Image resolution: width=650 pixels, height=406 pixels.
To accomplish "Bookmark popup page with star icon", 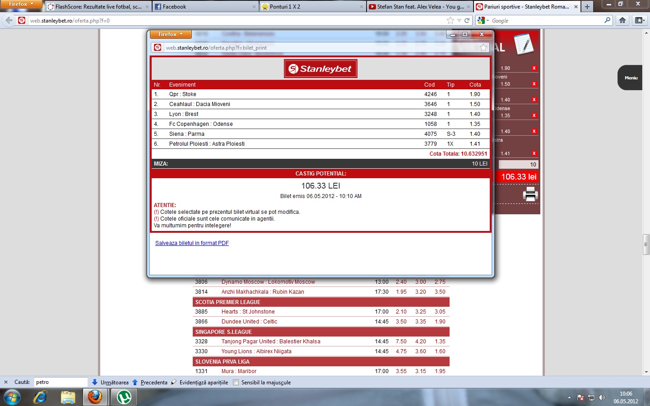I will (x=483, y=47).
